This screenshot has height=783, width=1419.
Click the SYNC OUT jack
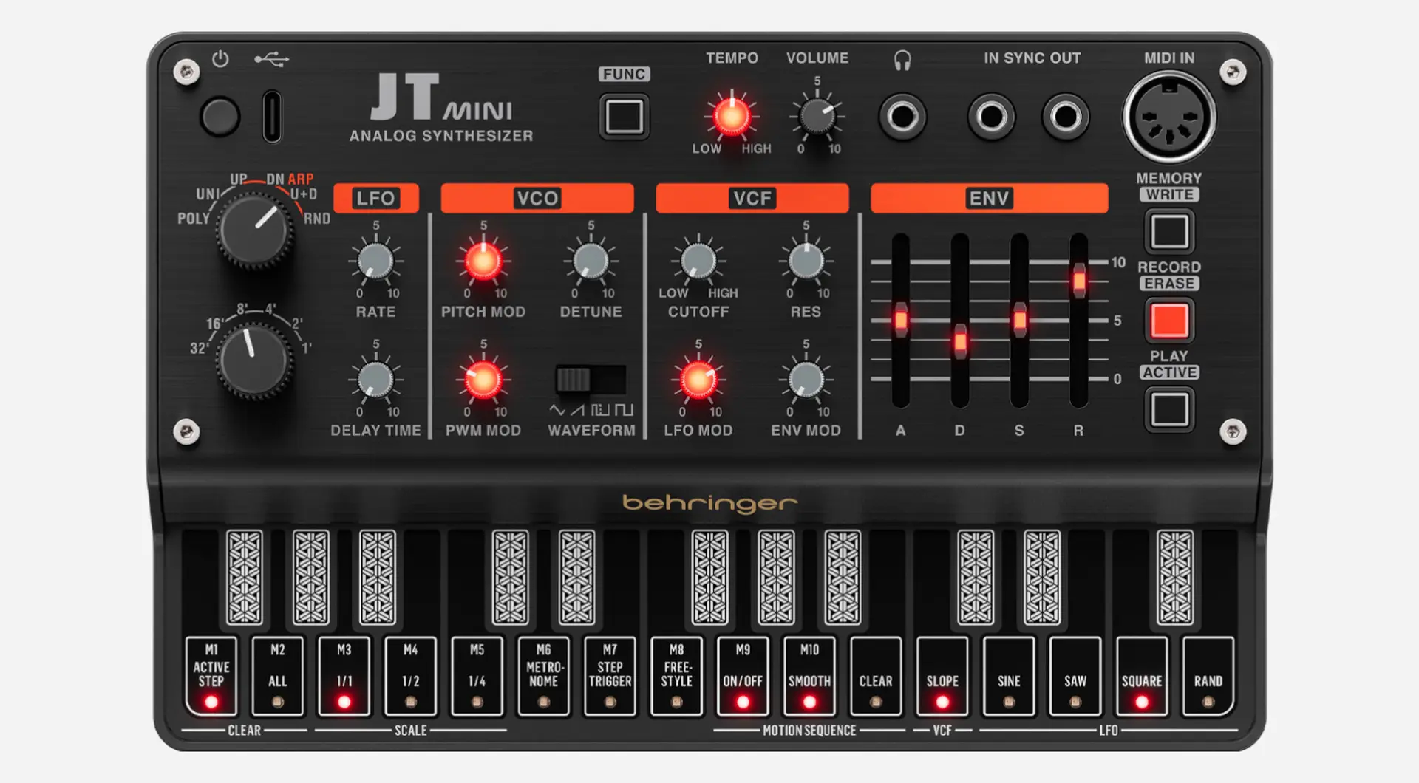[1065, 117]
